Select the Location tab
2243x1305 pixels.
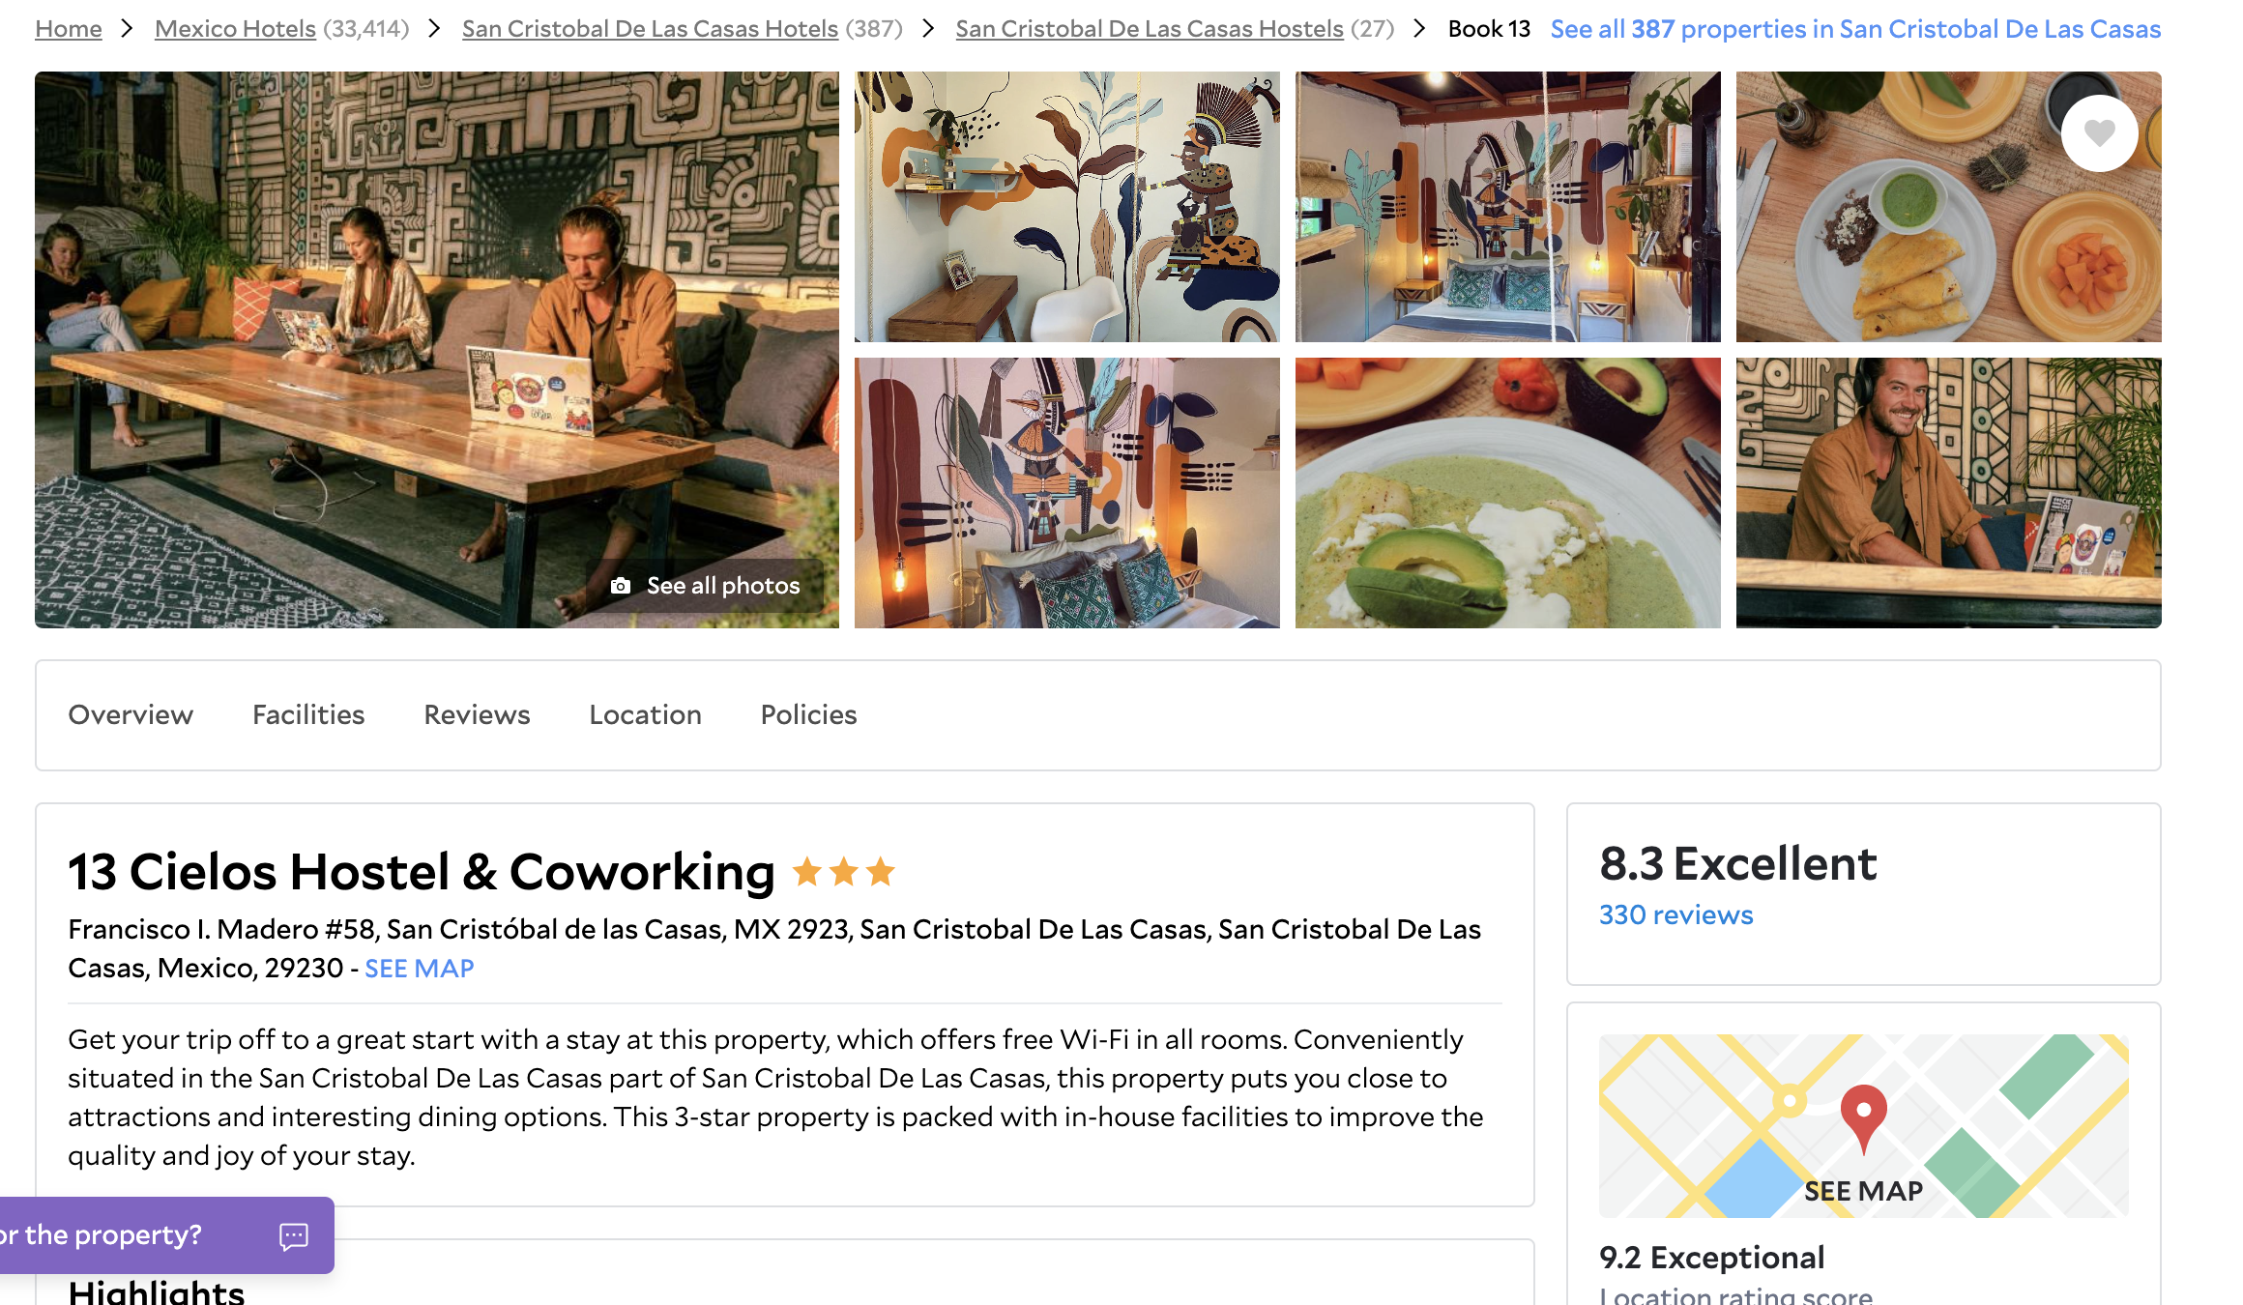click(x=645, y=714)
